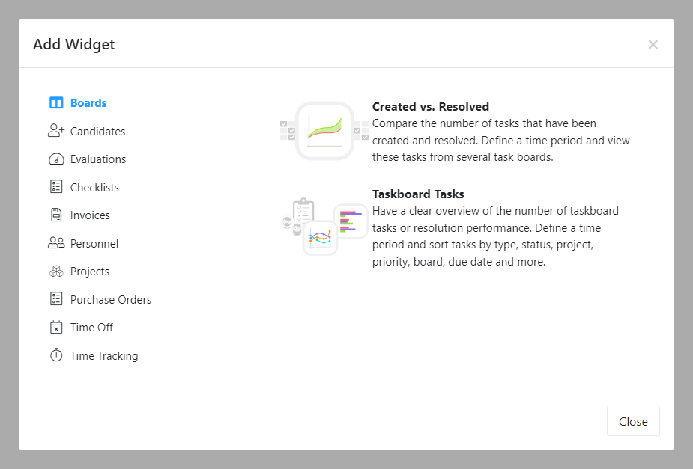The height and width of the screenshot is (469, 693).
Task: Choose the Projects category label
Action: tap(90, 272)
